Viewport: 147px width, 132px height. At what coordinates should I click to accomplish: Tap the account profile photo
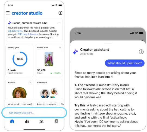(x=20, y=92)
